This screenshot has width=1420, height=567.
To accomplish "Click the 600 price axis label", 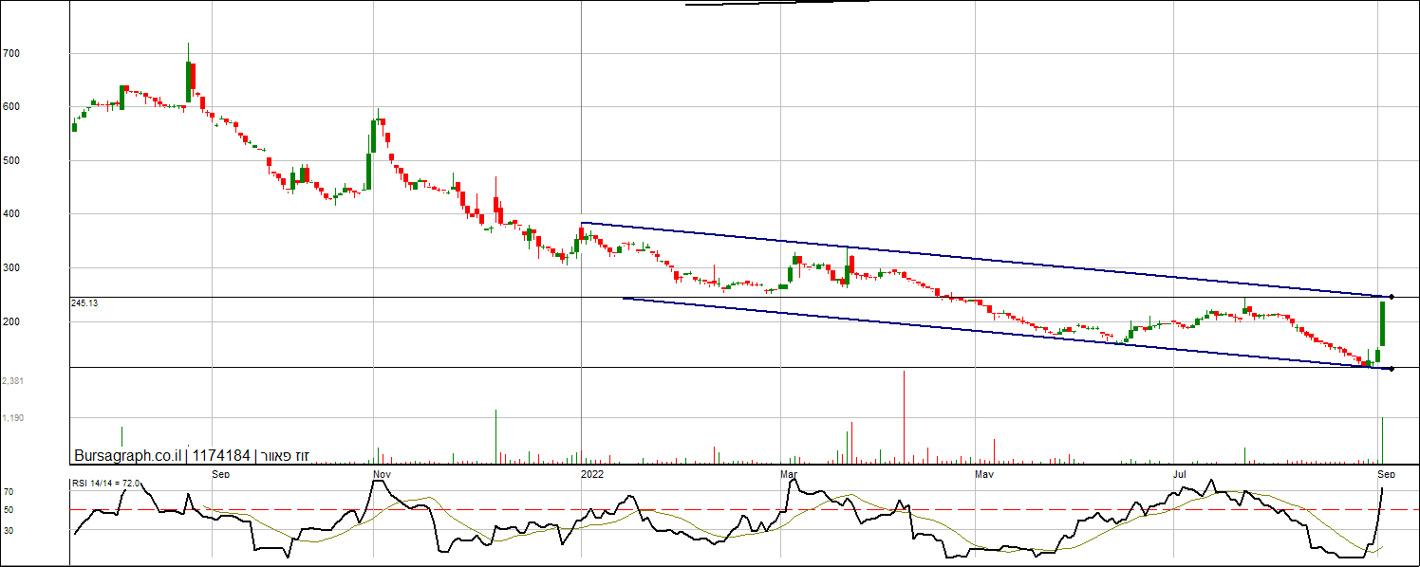I will tap(11, 107).
